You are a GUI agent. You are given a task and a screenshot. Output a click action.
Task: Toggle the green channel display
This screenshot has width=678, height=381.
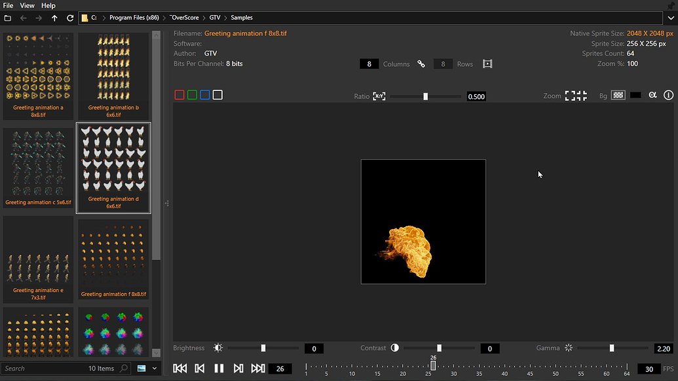tap(191, 94)
